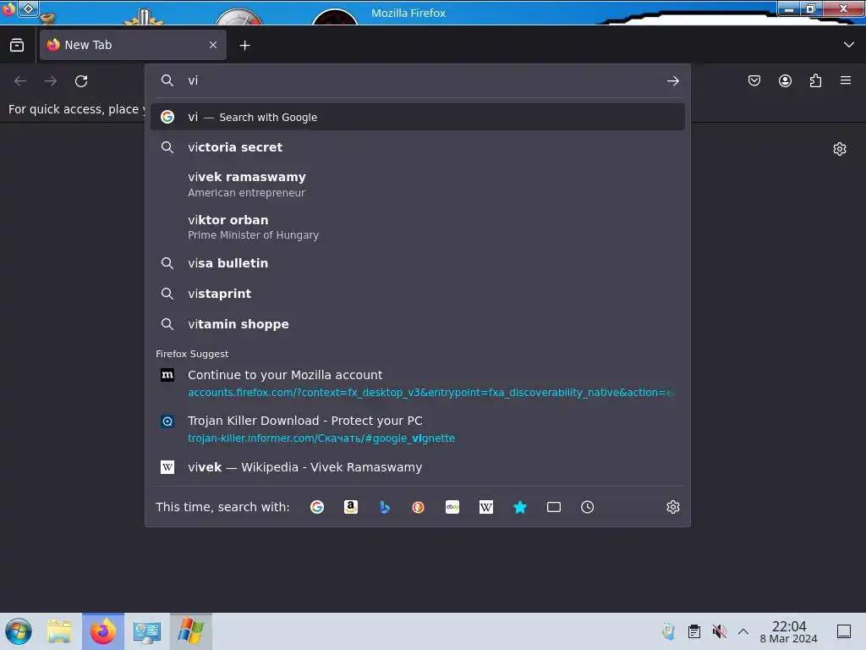The width and height of the screenshot is (866, 650).
Task: Open file manager folder in taskbar
Action: [59, 631]
